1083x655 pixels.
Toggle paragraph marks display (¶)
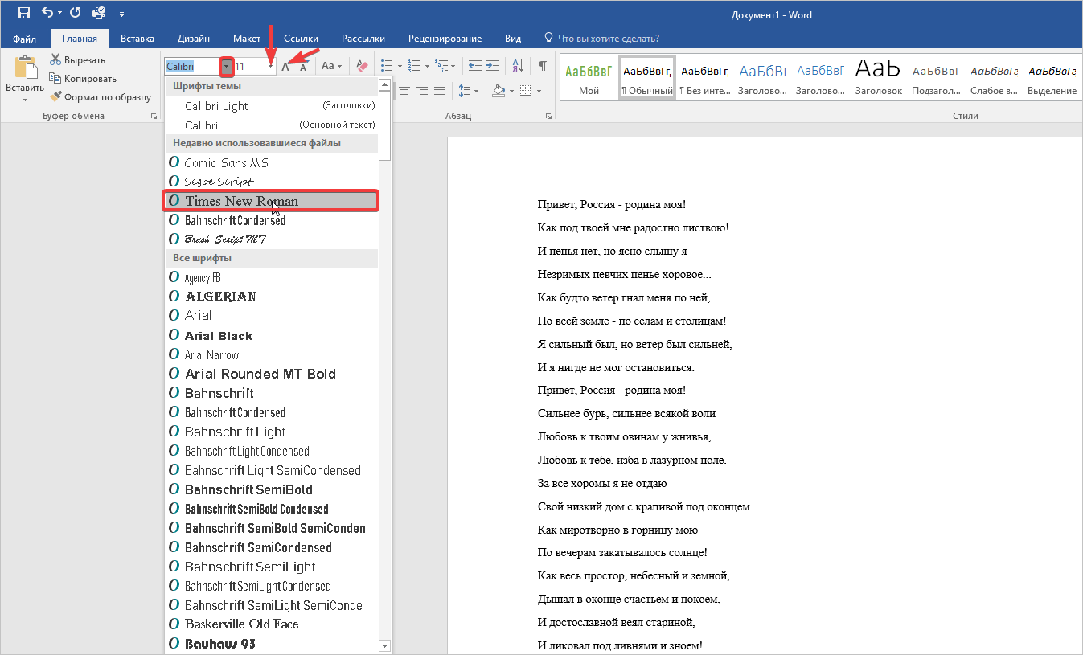(x=543, y=66)
